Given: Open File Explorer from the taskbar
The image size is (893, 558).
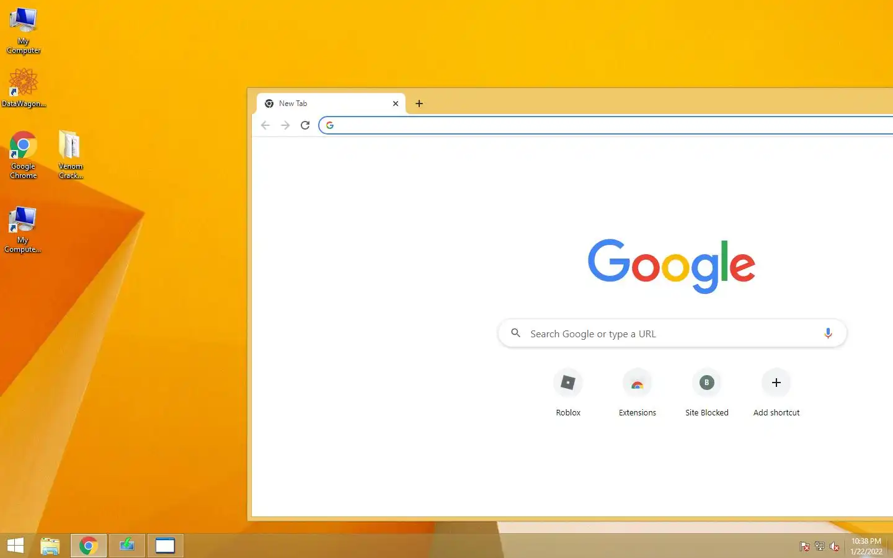Looking at the screenshot, I should point(50,546).
